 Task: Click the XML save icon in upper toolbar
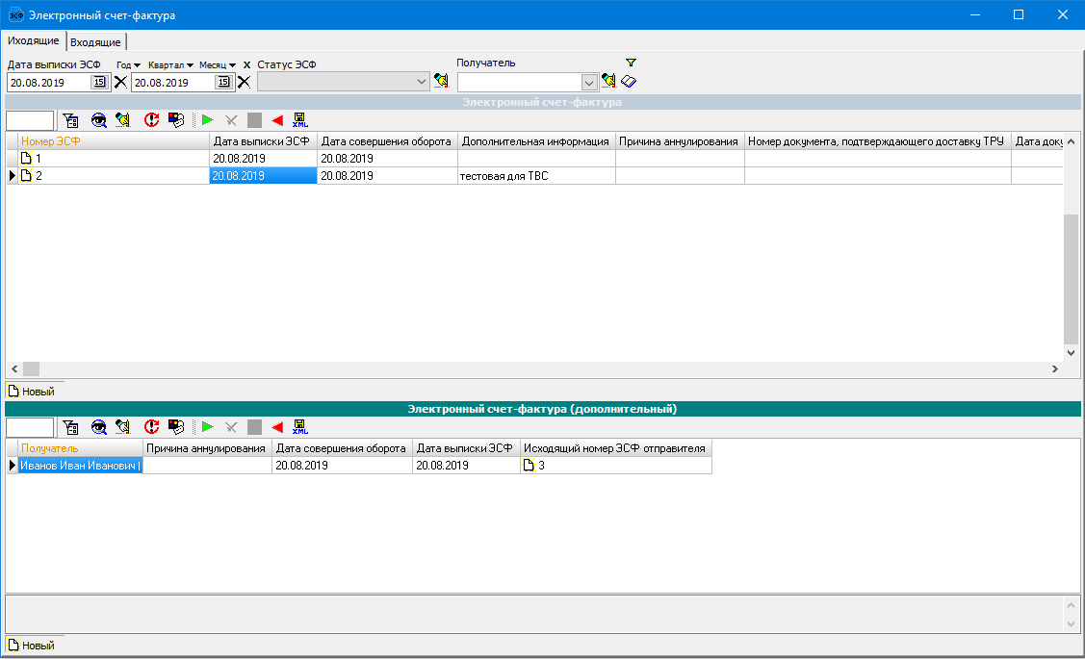pos(299,120)
